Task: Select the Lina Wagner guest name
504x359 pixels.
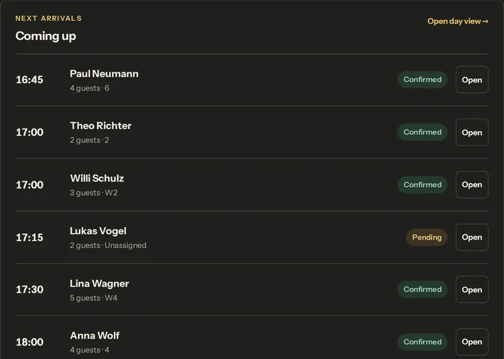Action: 99,283
